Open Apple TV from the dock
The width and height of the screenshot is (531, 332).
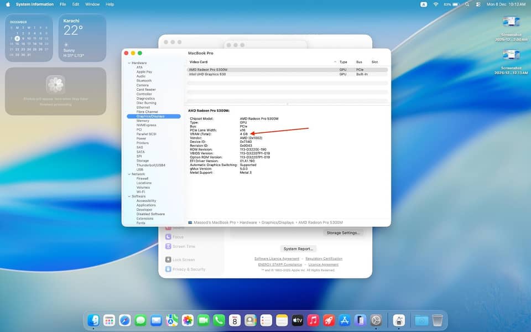298,320
